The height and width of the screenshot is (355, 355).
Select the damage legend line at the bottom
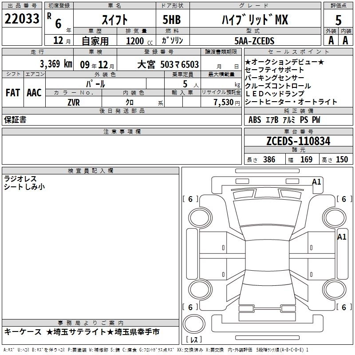156,350
